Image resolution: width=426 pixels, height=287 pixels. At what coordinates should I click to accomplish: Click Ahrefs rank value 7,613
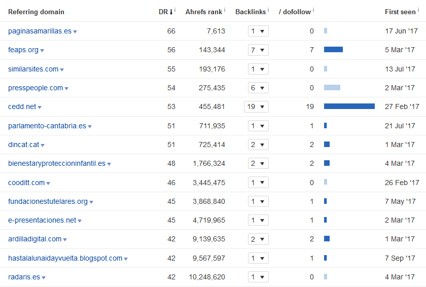pos(216,31)
